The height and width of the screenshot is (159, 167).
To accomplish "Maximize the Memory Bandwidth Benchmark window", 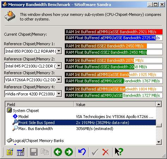I will [x=155, y=5].
